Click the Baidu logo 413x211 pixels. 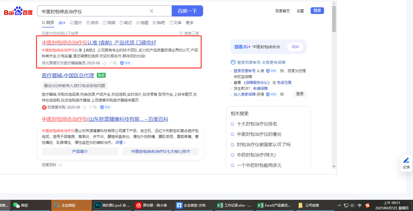point(18,11)
